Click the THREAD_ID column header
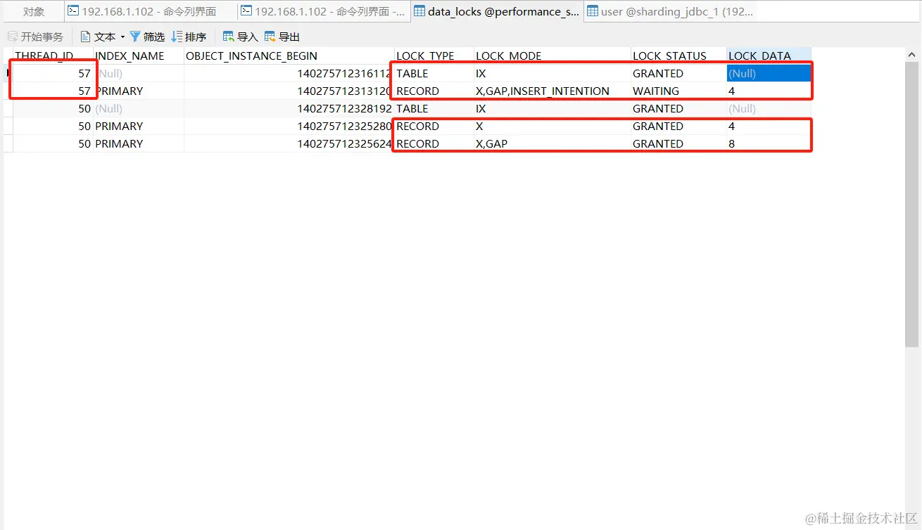Viewport: 922px width, 530px height. [x=53, y=56]
